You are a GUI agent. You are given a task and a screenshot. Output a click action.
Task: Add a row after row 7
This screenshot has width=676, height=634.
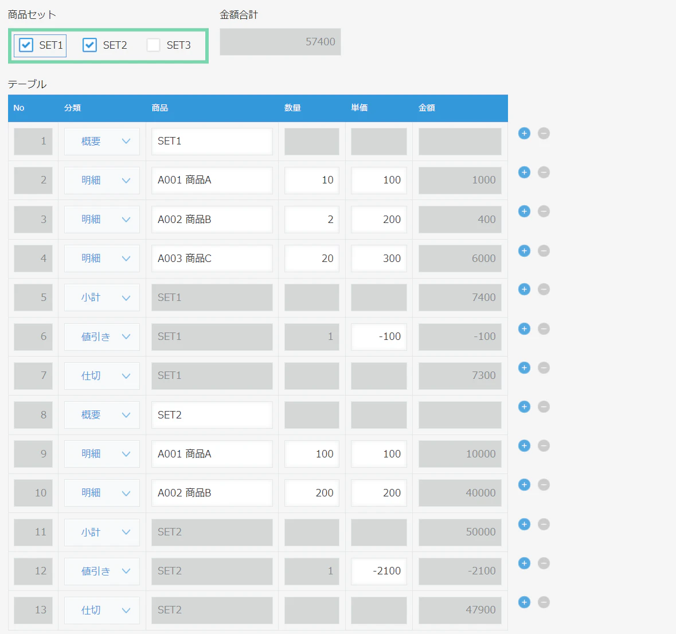[x=524, y=367]
